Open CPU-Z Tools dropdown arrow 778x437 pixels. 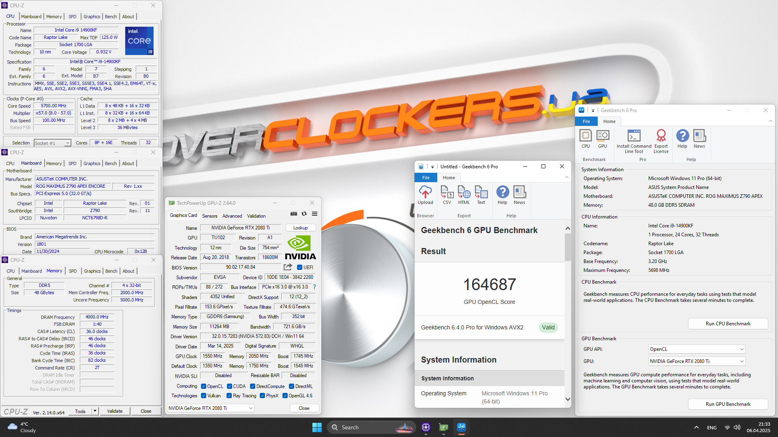point(95,411)
